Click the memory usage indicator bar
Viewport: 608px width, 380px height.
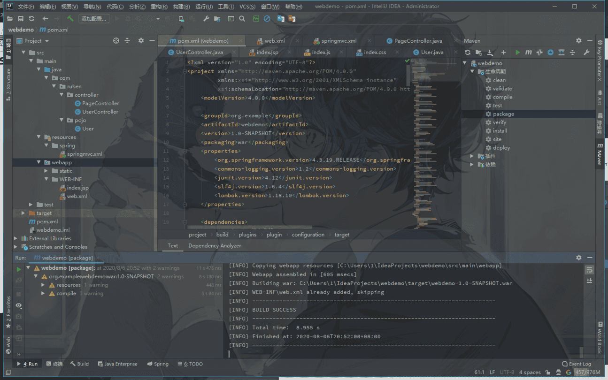[587, 372]
